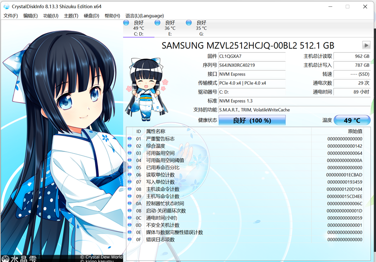This screenshot has width=376, height=262.
Task: Click the 通电时间 value 89 小时
Action: point(352,92)
